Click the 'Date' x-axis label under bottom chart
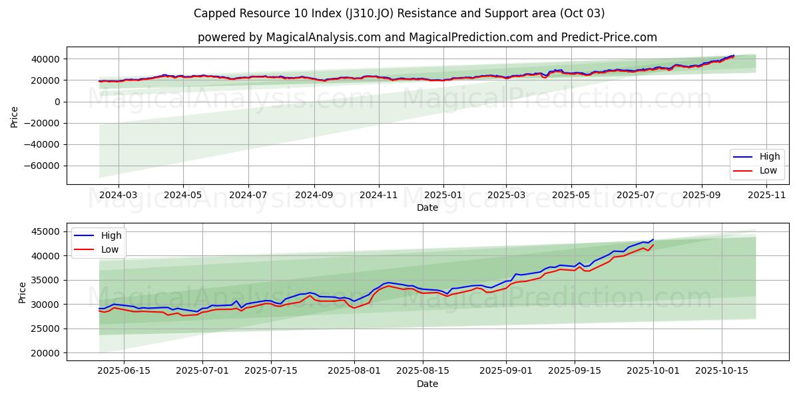The height and width of the screenshot is (399, 799). (427, 384)
